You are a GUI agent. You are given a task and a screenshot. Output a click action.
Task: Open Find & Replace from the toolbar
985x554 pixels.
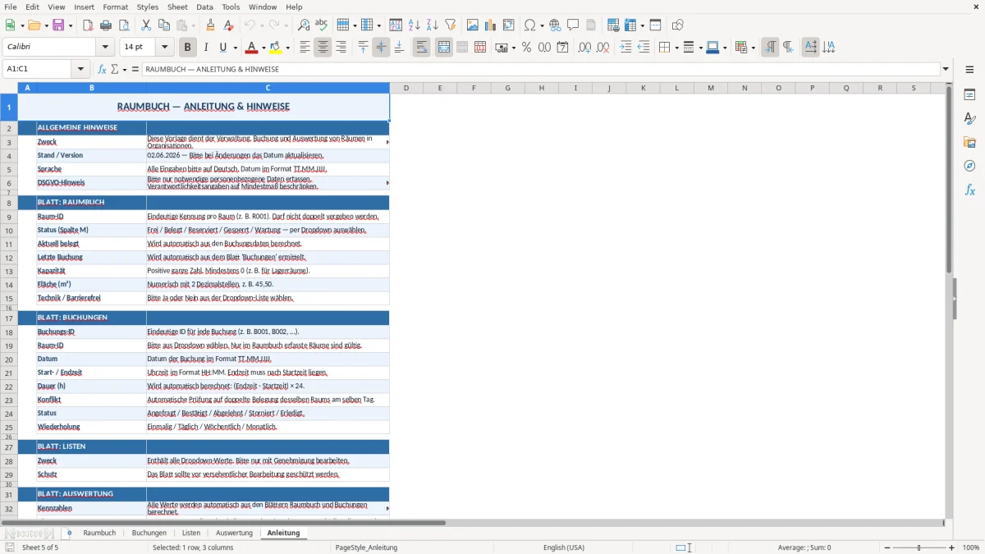coord(304,25)
